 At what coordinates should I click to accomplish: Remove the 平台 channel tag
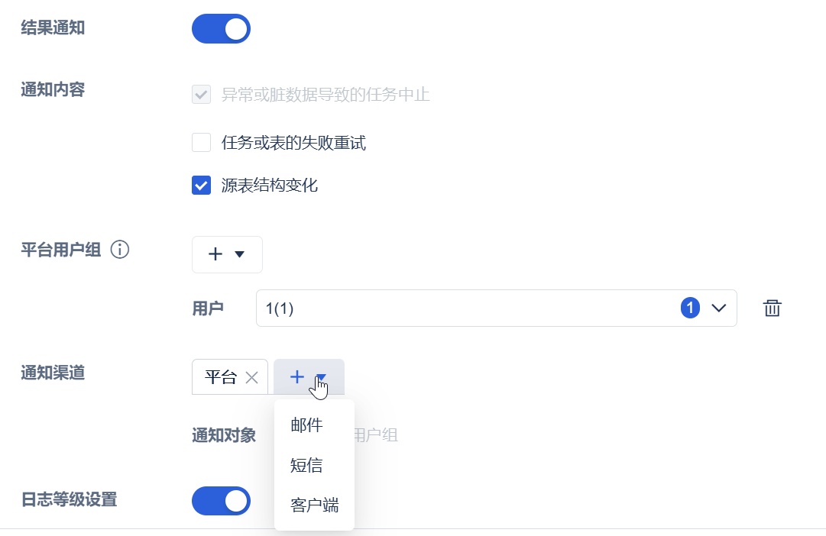pos(252,377)
